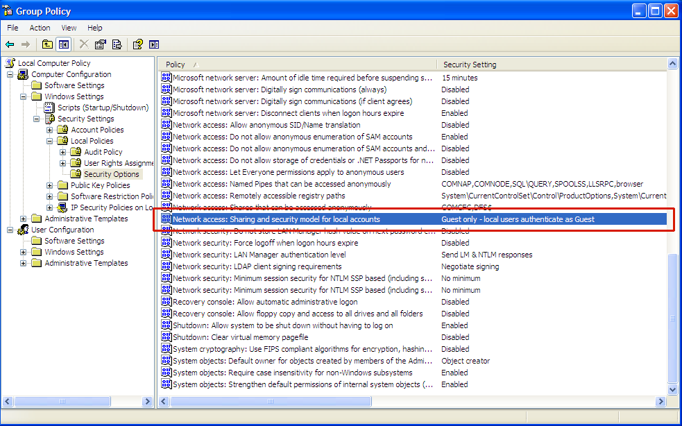The width and height of the screenshot is (682, 426).
Task: Click icon beside Network security: LDAP client signing
Action: [x=166, y=266]
